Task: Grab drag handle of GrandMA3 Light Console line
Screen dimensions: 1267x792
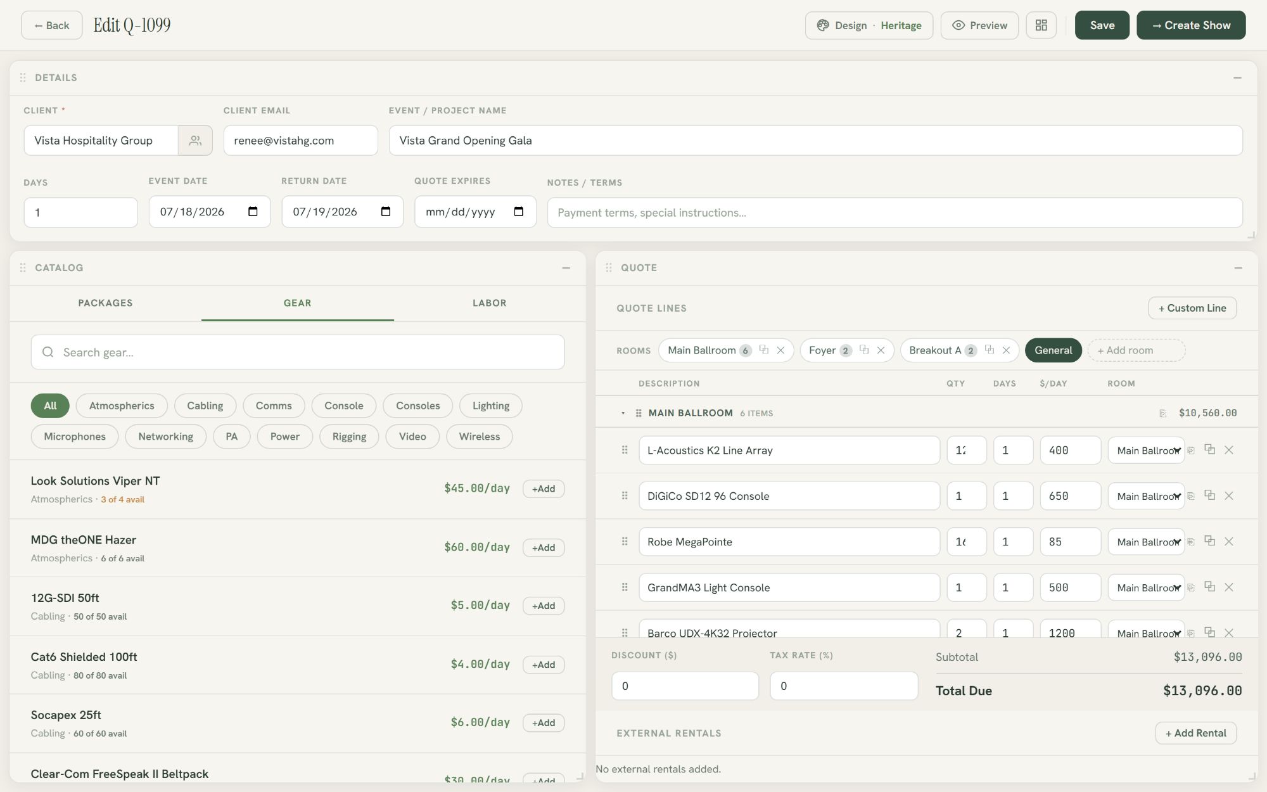Action: click(625, 587)
